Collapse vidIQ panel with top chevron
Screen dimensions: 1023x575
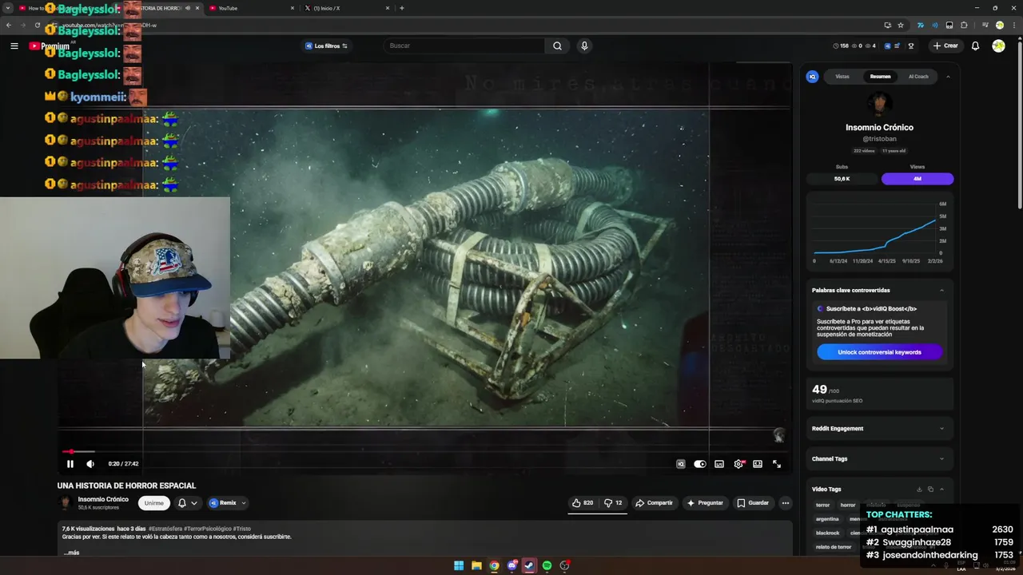948,77
